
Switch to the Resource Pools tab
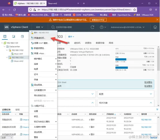pos(88,43)
